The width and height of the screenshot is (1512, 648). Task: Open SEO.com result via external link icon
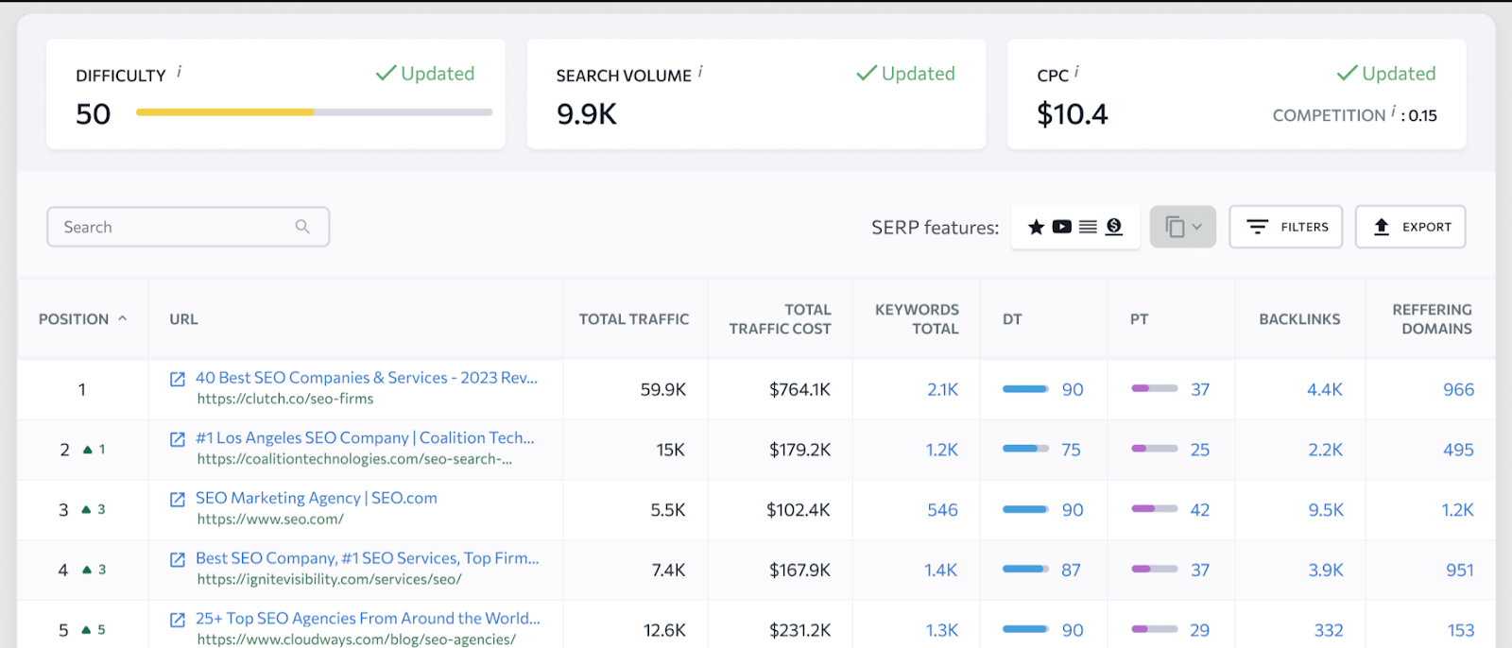tap(178, 499)
